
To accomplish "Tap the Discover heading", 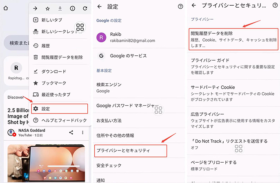I will click(x=16, y=97).
